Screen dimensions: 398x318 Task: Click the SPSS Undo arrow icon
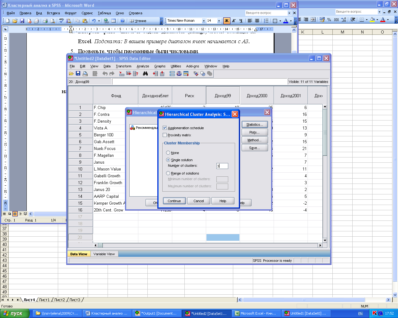pyautogui.click(x=105, y=74)
